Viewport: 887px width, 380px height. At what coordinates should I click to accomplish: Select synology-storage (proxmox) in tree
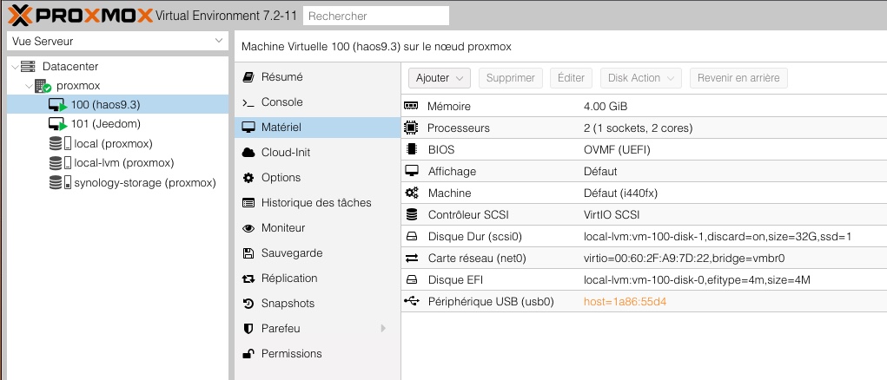145,183
